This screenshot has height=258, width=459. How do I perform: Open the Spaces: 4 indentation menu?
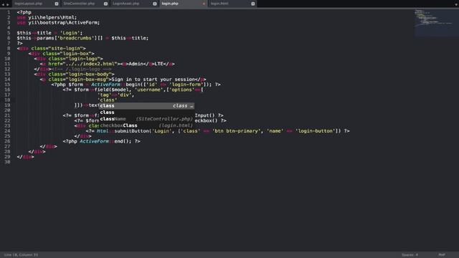click(x=410, y=255)
